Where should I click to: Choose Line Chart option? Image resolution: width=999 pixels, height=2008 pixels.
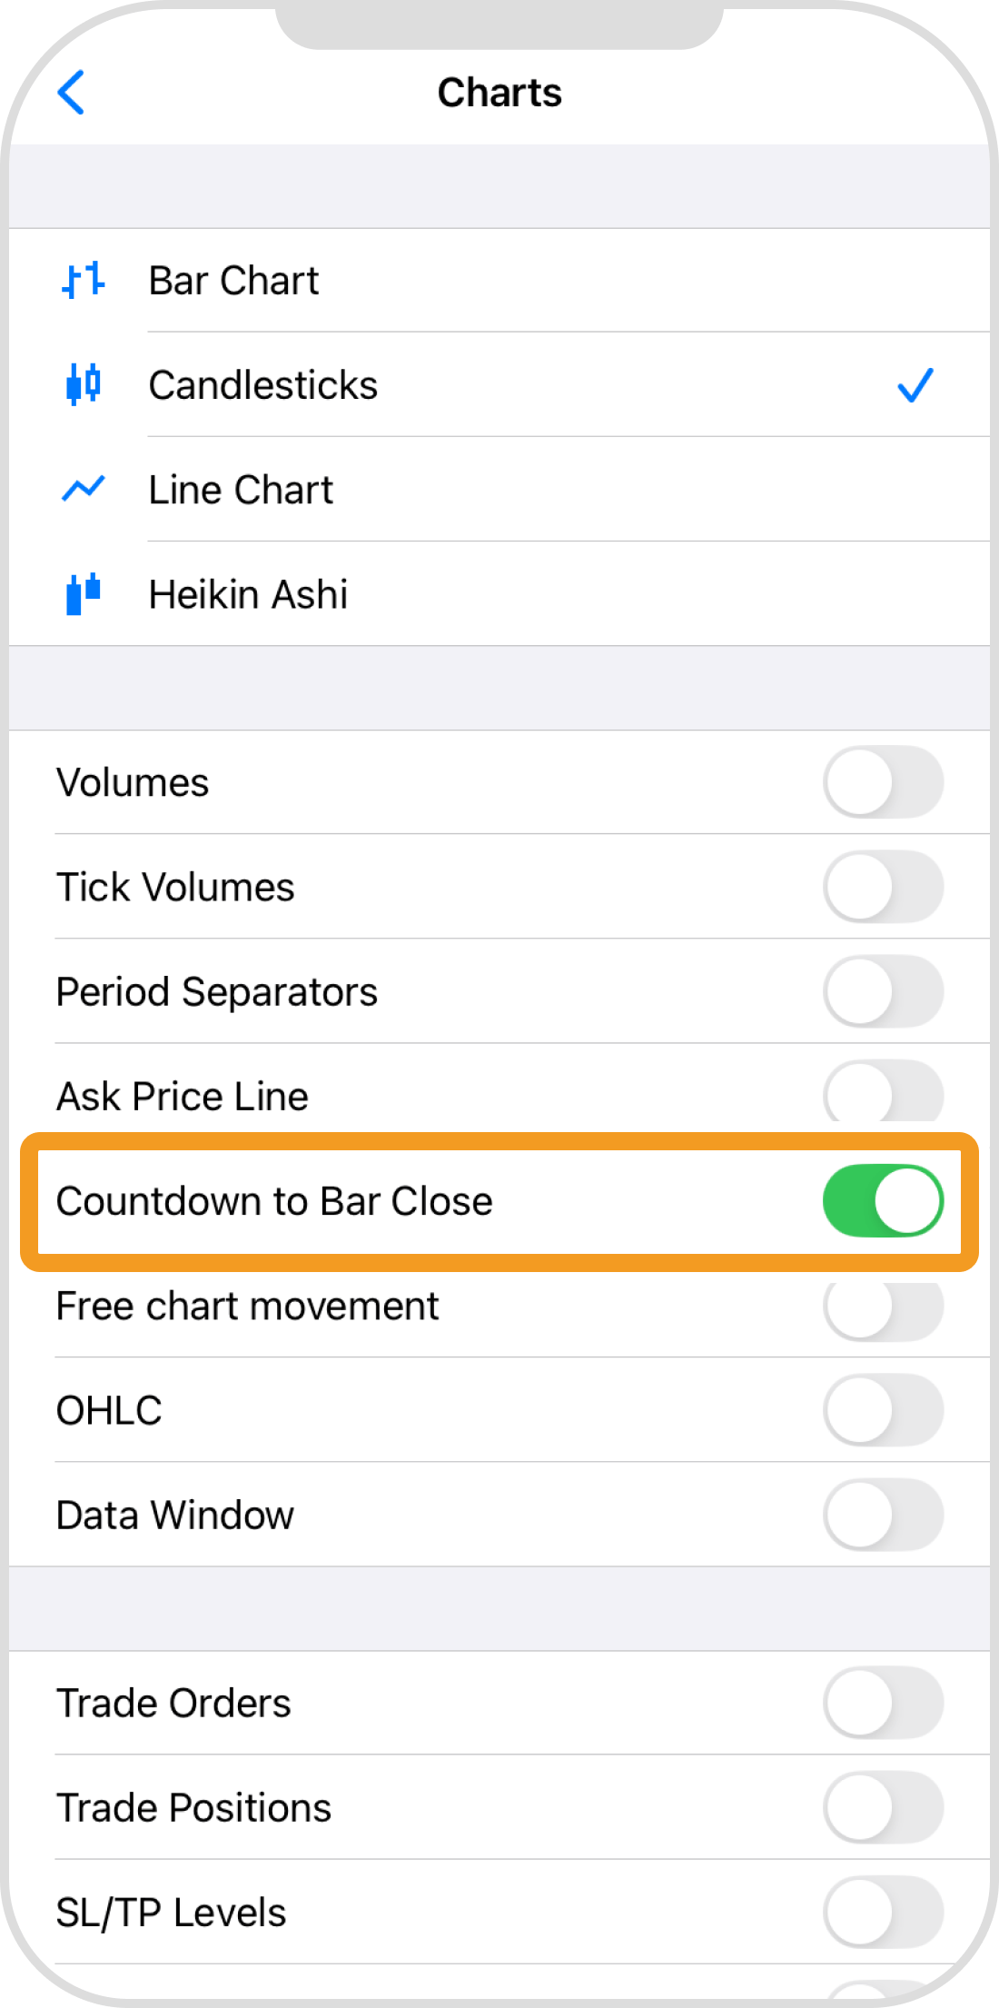(241, 490)
